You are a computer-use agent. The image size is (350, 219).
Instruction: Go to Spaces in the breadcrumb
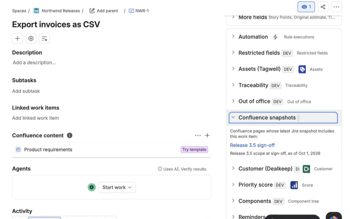(19, 11)
